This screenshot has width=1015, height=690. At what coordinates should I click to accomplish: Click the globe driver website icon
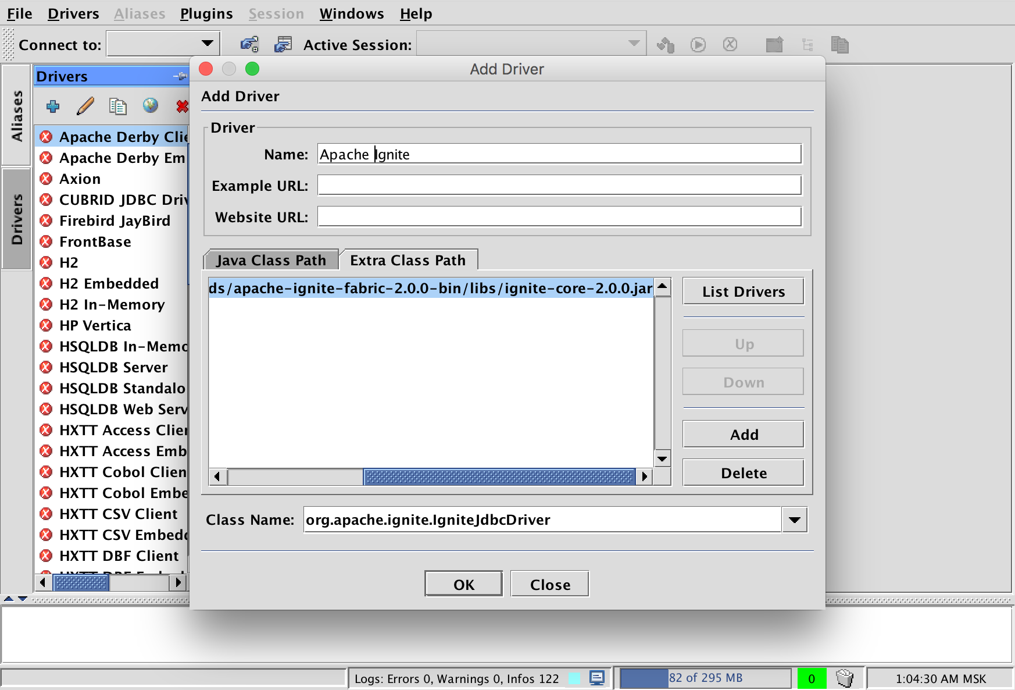coord(151,105)
